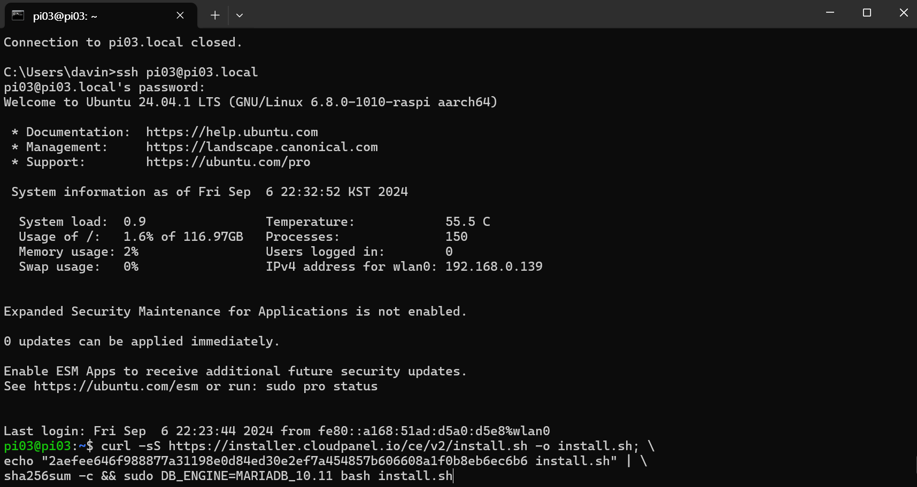Screen dimensions: 917x487
Task: Click the Temperature value 55.5 C
Action: pyautogui.click(x=468, y=222)
